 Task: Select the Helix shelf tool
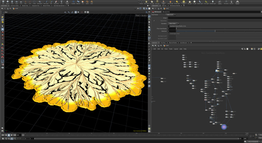point(92,2)
